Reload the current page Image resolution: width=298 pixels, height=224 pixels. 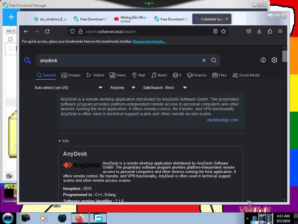[x=47, y=32]
